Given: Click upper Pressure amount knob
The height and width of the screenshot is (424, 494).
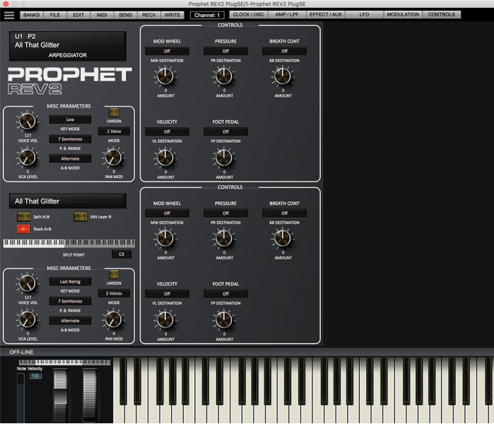Looking at the screenshot, I should [x=224, y=76].
